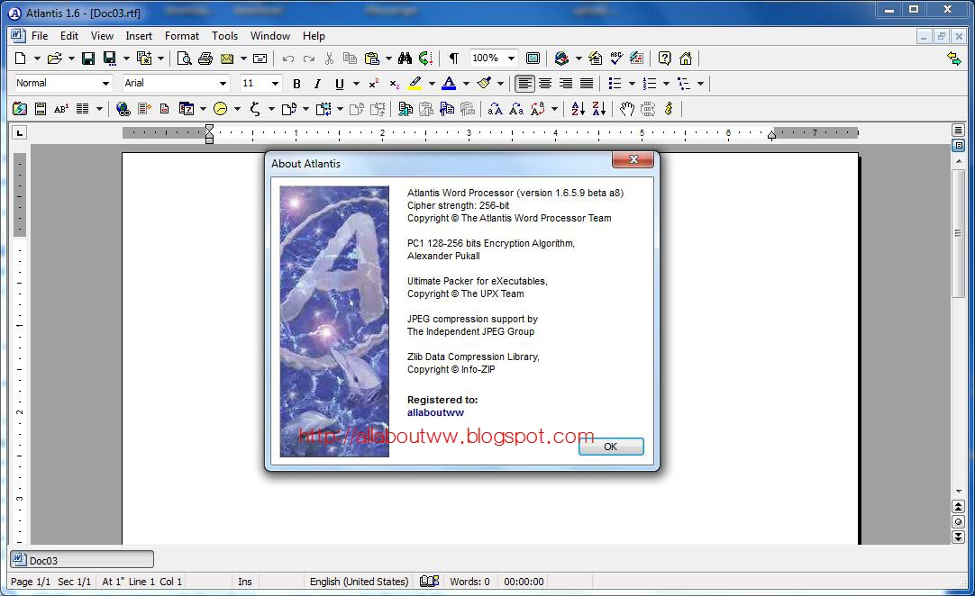The width and height of the screenshot is (975, 596).
Task: Open Find using the binoculars icon
Action: tap(405, 59)
